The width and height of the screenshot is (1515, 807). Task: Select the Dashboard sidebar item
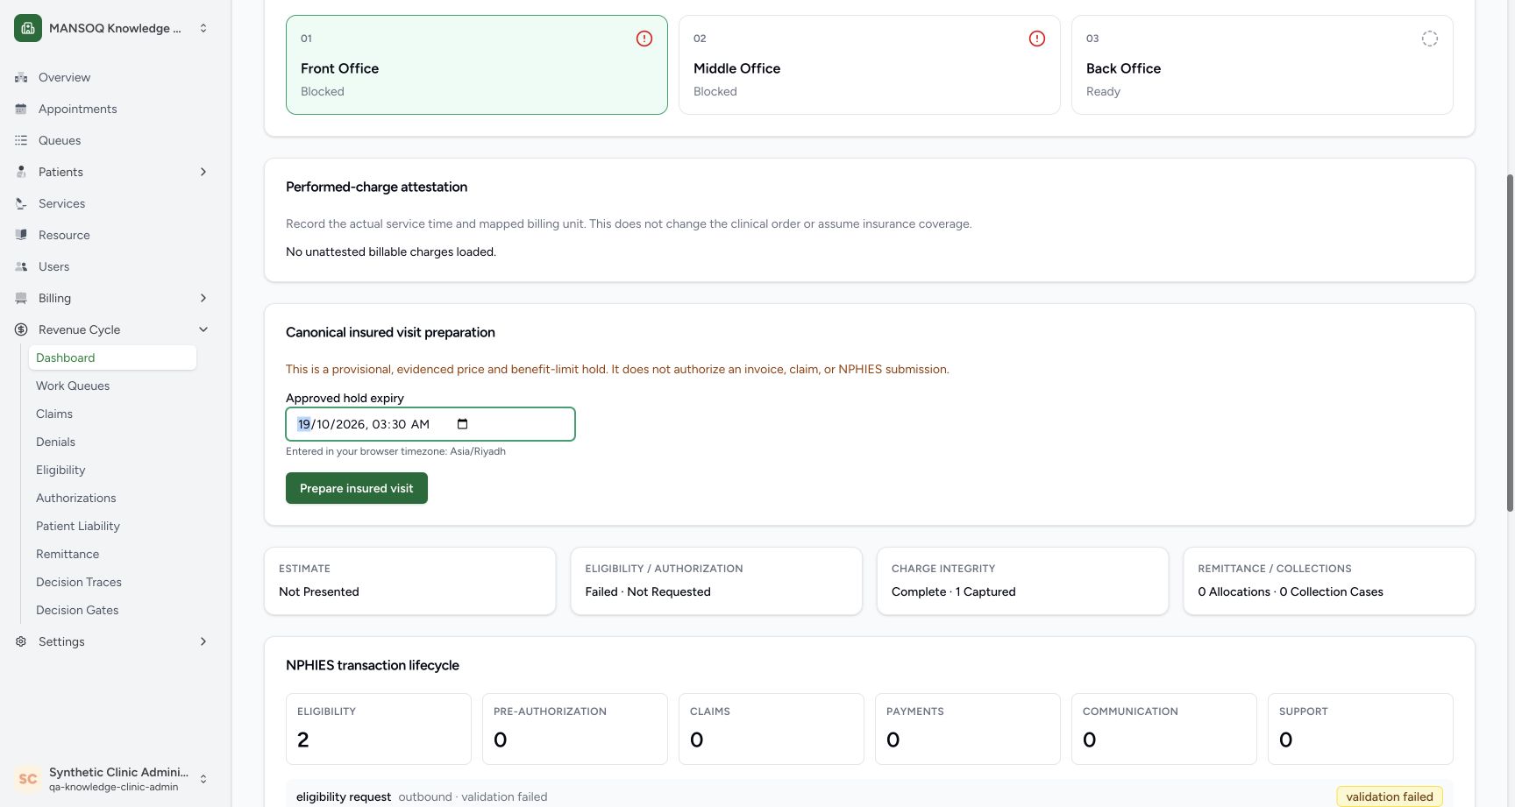tap(112, 357)
